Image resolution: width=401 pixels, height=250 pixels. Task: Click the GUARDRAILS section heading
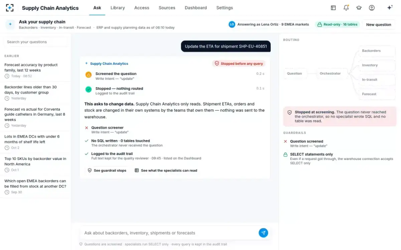(294, 133)
